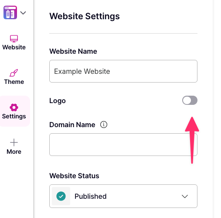
Task: Click into the Domain Name input box
Action: tap(123, 145)
